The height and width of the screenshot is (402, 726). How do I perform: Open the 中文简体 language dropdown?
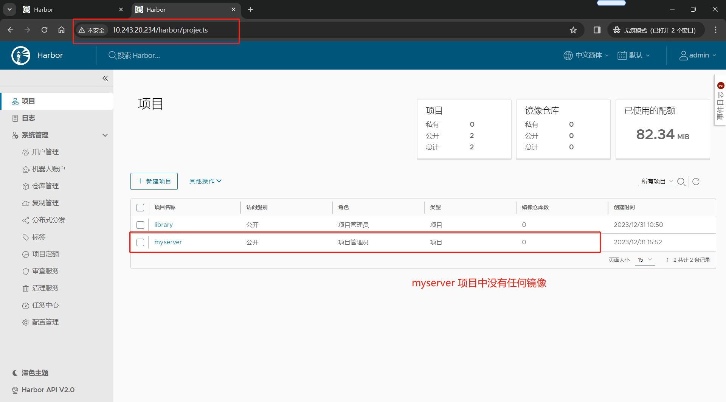tap(586, 55)
